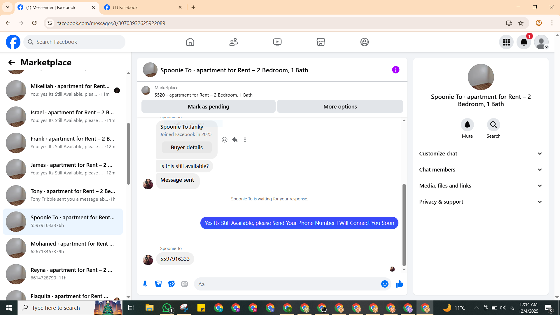React to message with emoji icon
The height and width of the screenshot is (315, 560).
[224, 140]
